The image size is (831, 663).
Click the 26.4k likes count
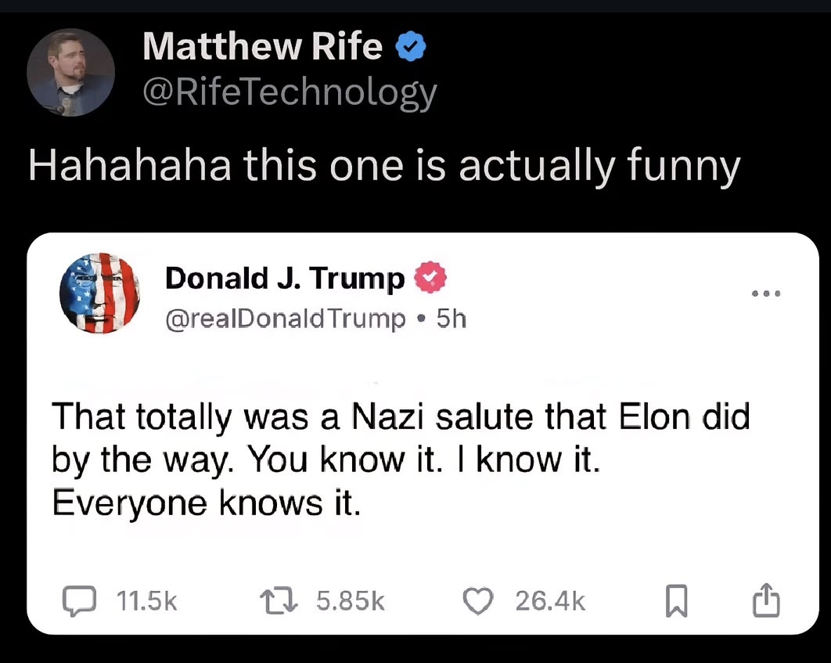(x=550, y=601)
